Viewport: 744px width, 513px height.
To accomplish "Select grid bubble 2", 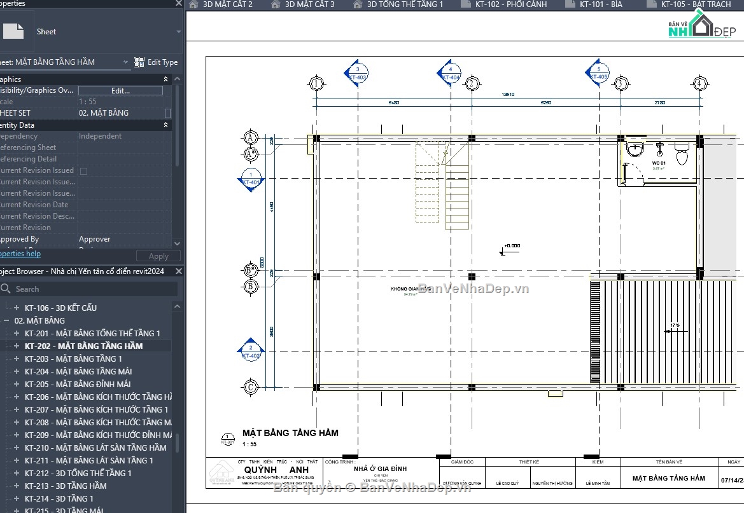I will (x=472, y=84).
